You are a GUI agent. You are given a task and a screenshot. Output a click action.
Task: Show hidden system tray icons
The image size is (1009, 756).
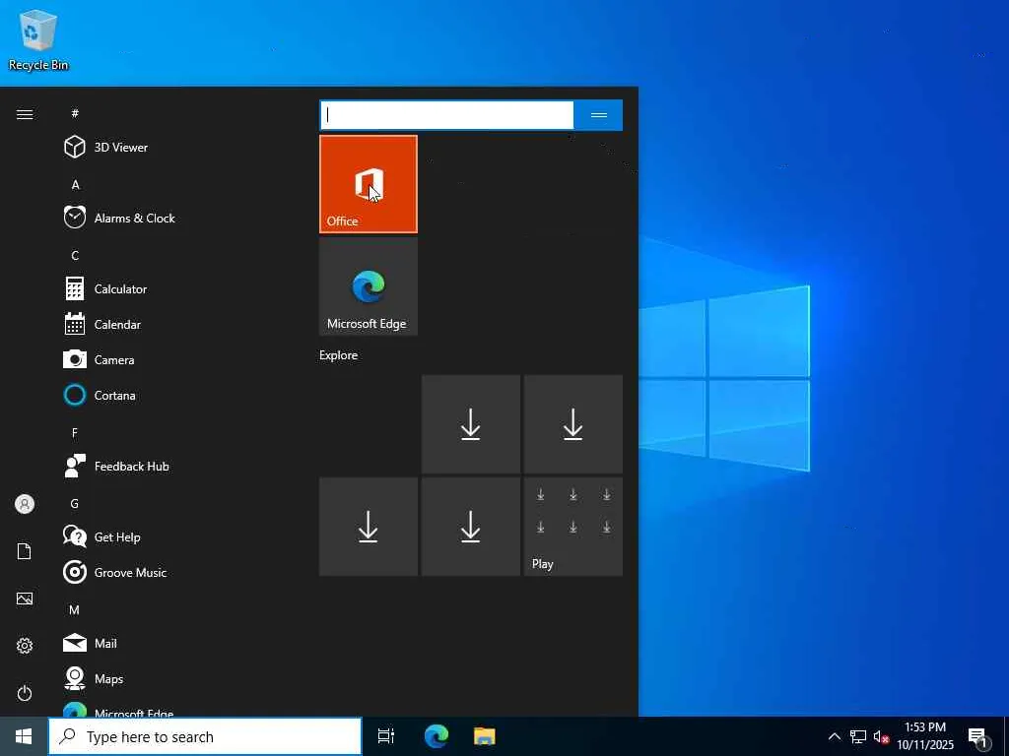tap(834, 736)
